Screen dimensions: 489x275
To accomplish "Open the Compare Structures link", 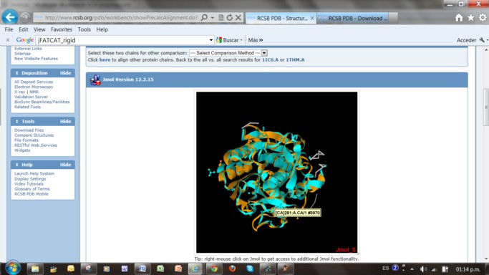I will pos(34,135).
